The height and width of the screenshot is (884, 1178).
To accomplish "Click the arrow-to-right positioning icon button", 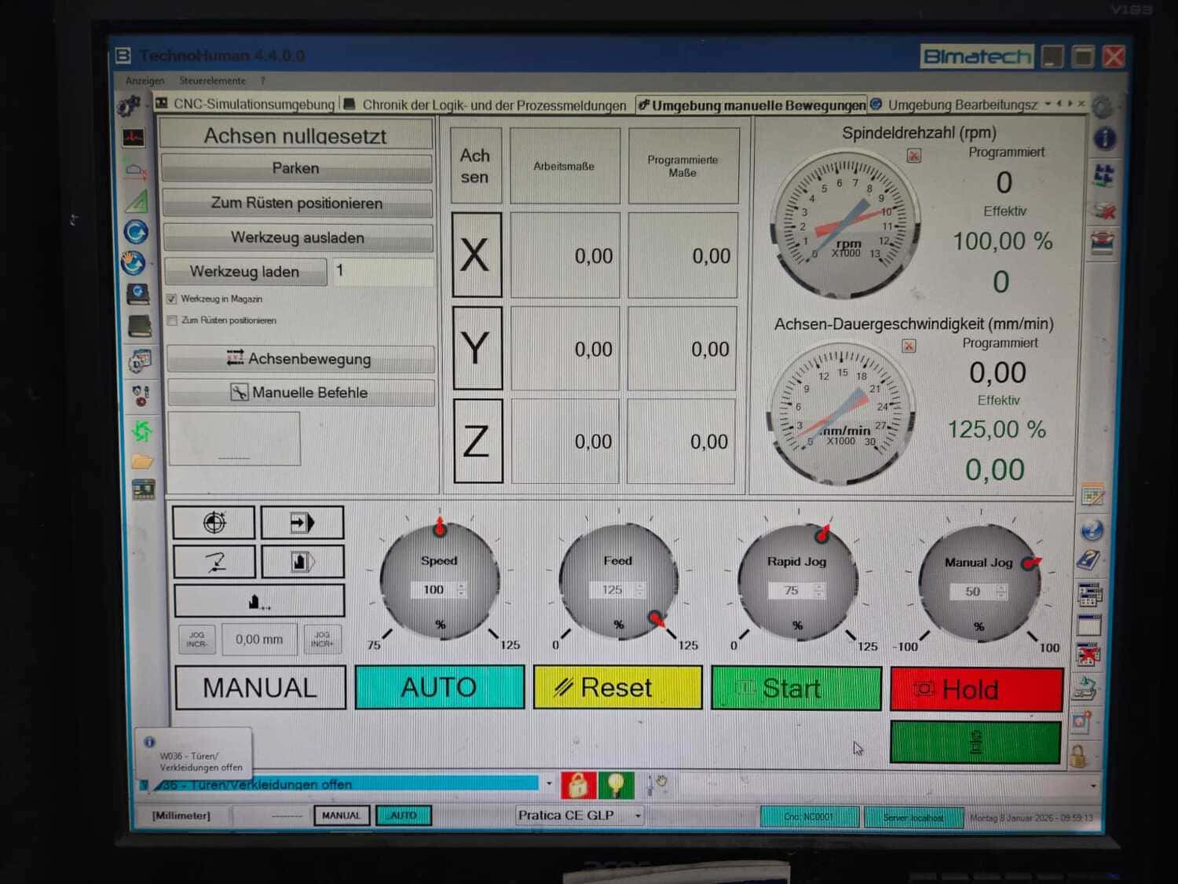I will (302, 523).
